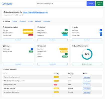105x99 pixels.
Task: Click the Overview tab icon
Action: point(4,21)
